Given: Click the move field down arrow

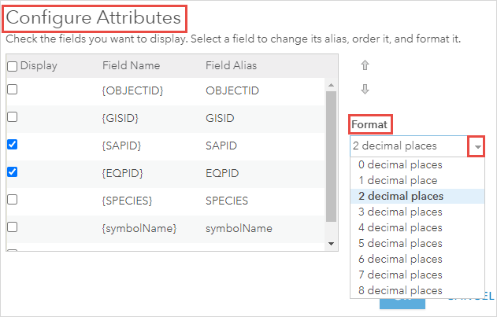Looking at the screenshot, I should click(x=365, y=90).
